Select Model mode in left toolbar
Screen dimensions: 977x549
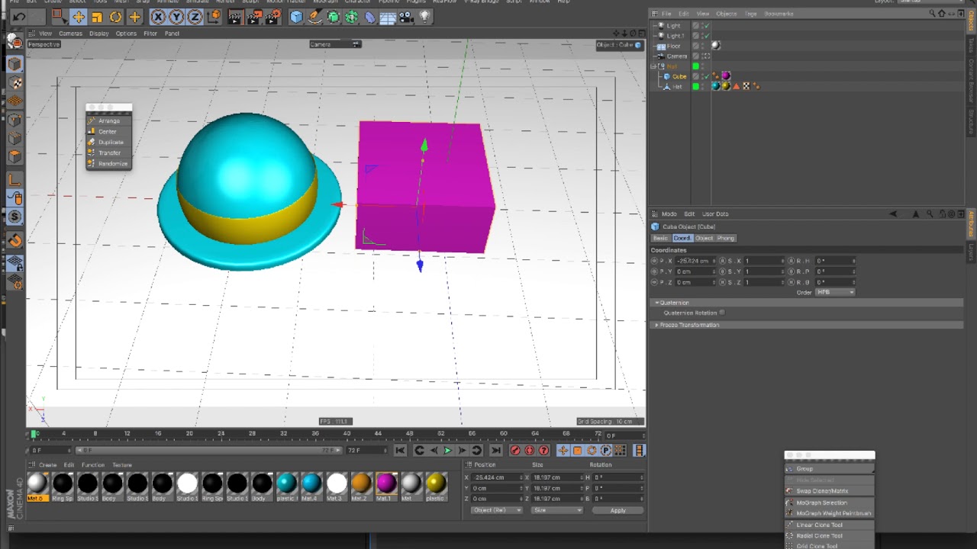click(x=15, y=64)
